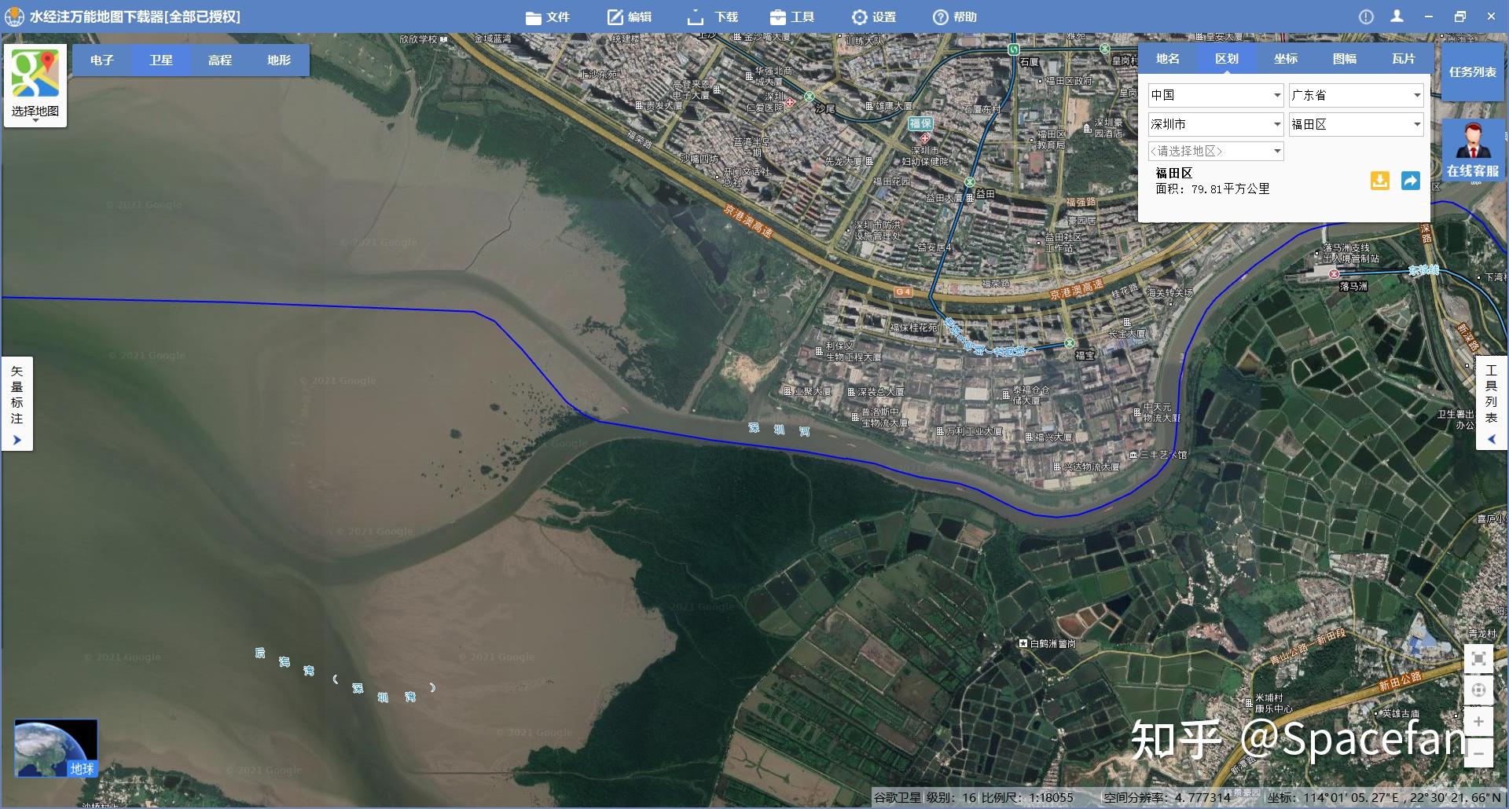Expand the 广东省 province dropdown

coord(1357,95)
